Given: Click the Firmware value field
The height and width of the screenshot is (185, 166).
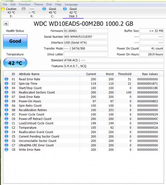Looking at the screenshot, I should 86,31.
